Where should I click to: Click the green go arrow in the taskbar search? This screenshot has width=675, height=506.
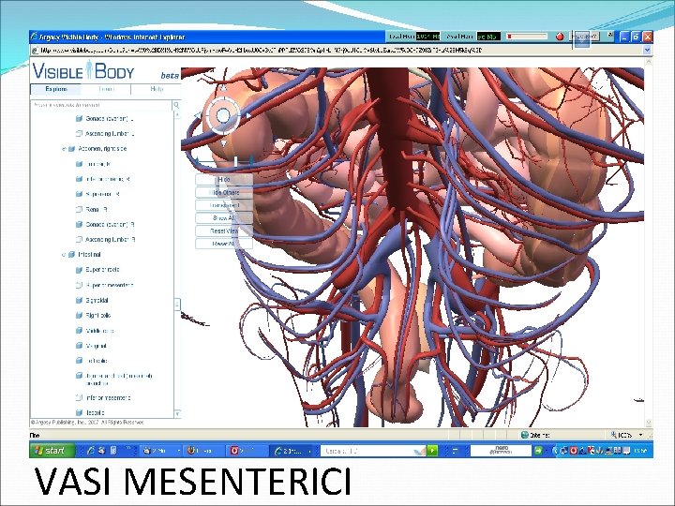point(432,451)
